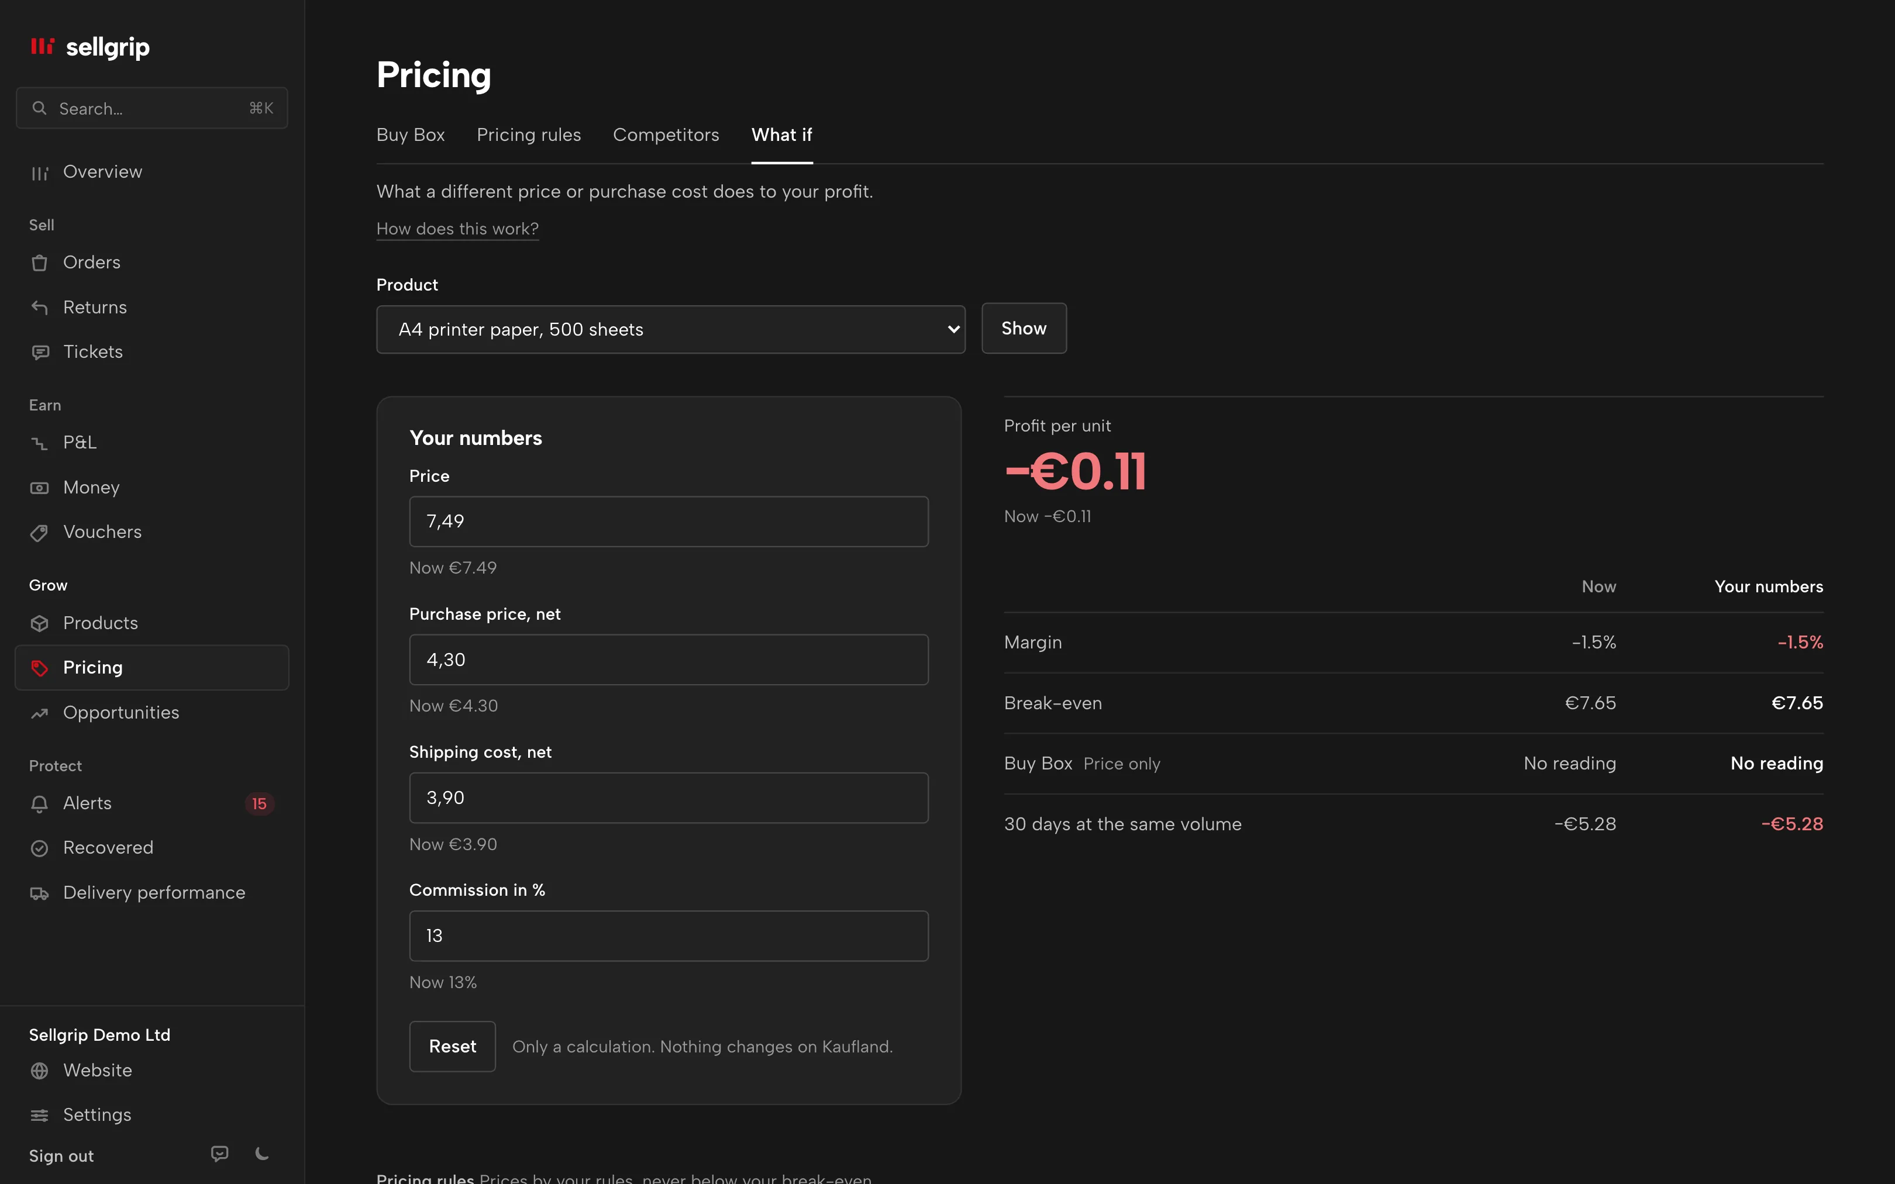Open the How does this work link
1895x1184 pixels.
457,229
